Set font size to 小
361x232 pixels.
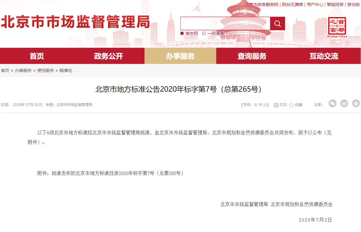tap(265, 105)
